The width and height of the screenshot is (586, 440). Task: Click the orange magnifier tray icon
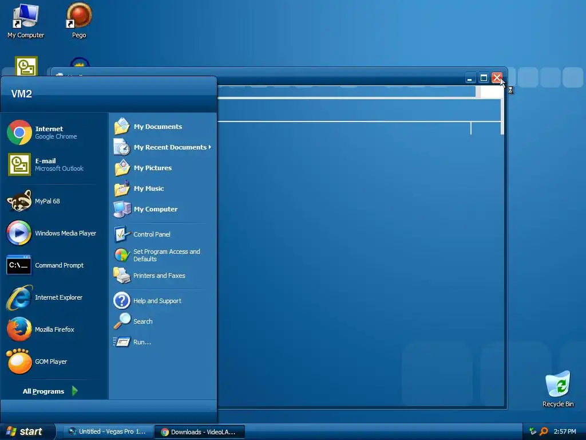click(x=544, y=431)
